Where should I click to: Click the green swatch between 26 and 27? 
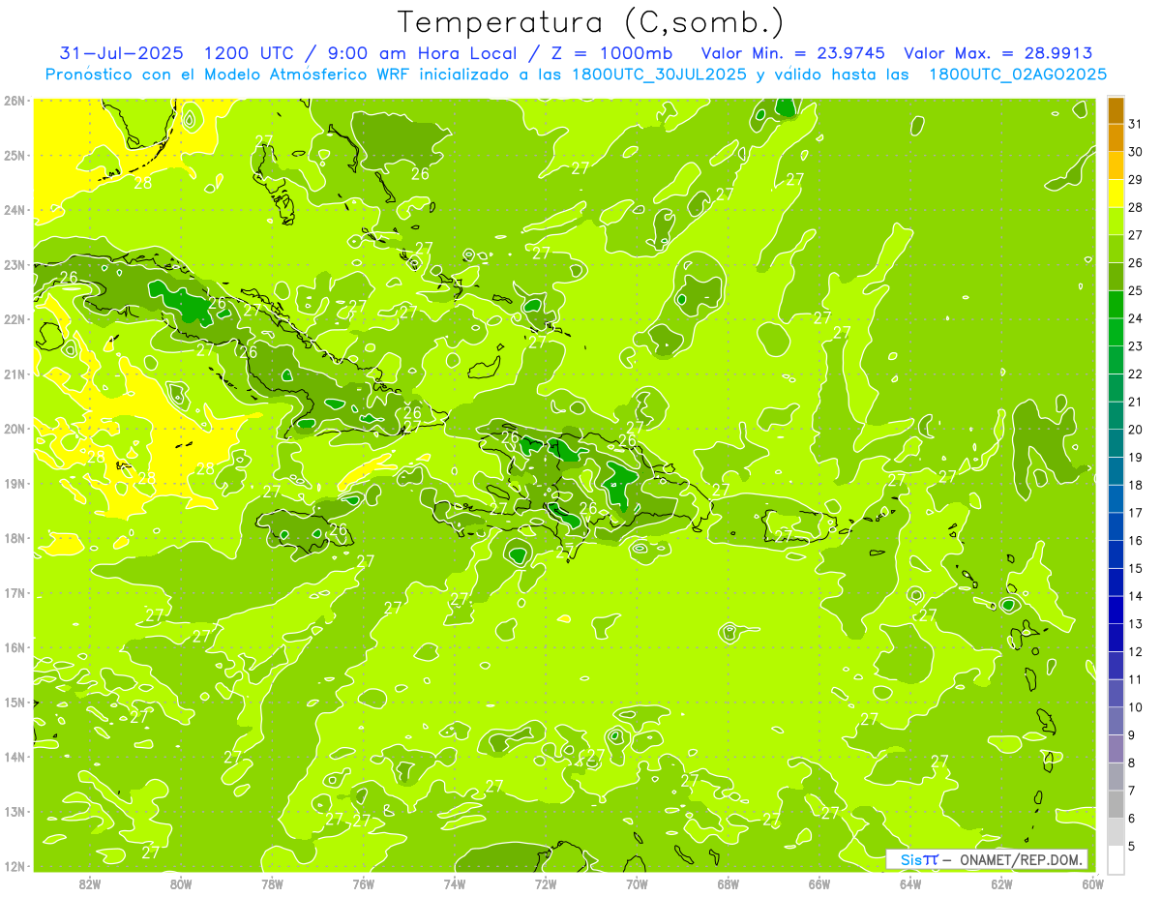1116,249
